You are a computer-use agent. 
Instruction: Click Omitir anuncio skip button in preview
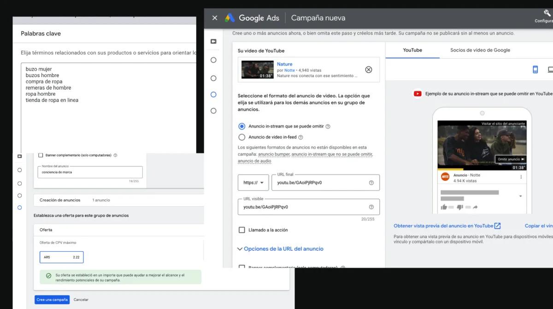(511, 159)
